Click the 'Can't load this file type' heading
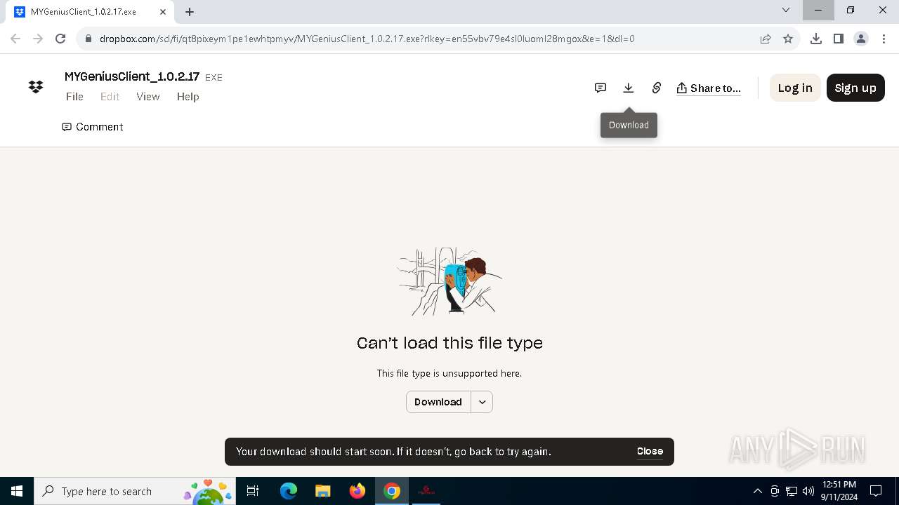This screenshot has height=505, width=899. [449, 343]
